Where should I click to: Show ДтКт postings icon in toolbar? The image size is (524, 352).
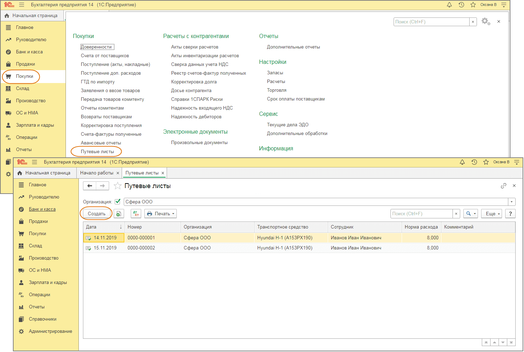(x=136, y=214)
